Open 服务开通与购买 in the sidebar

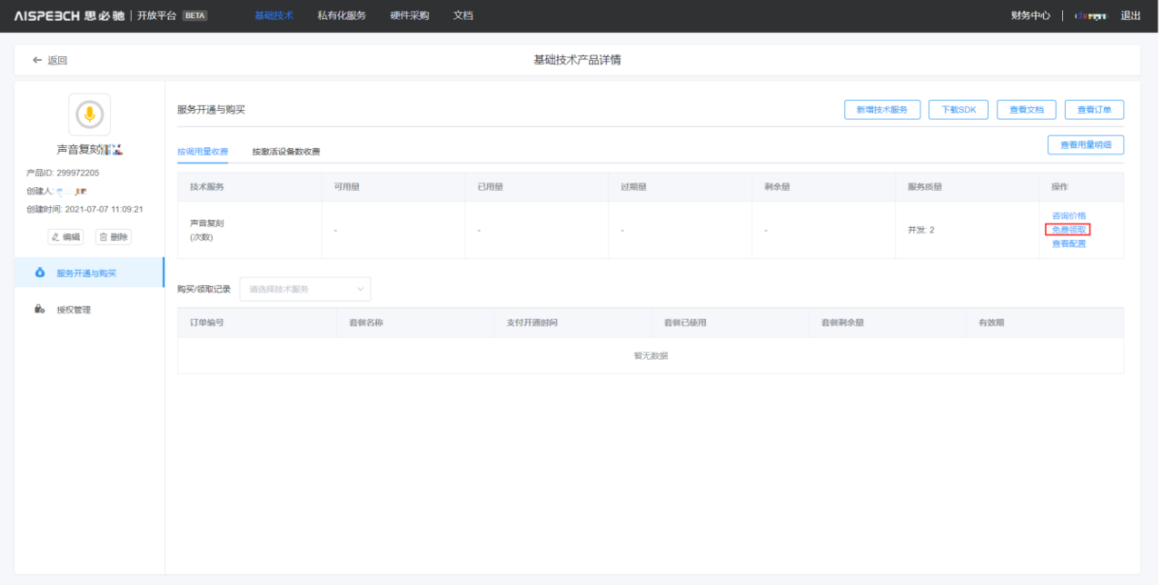coord(86,273)
